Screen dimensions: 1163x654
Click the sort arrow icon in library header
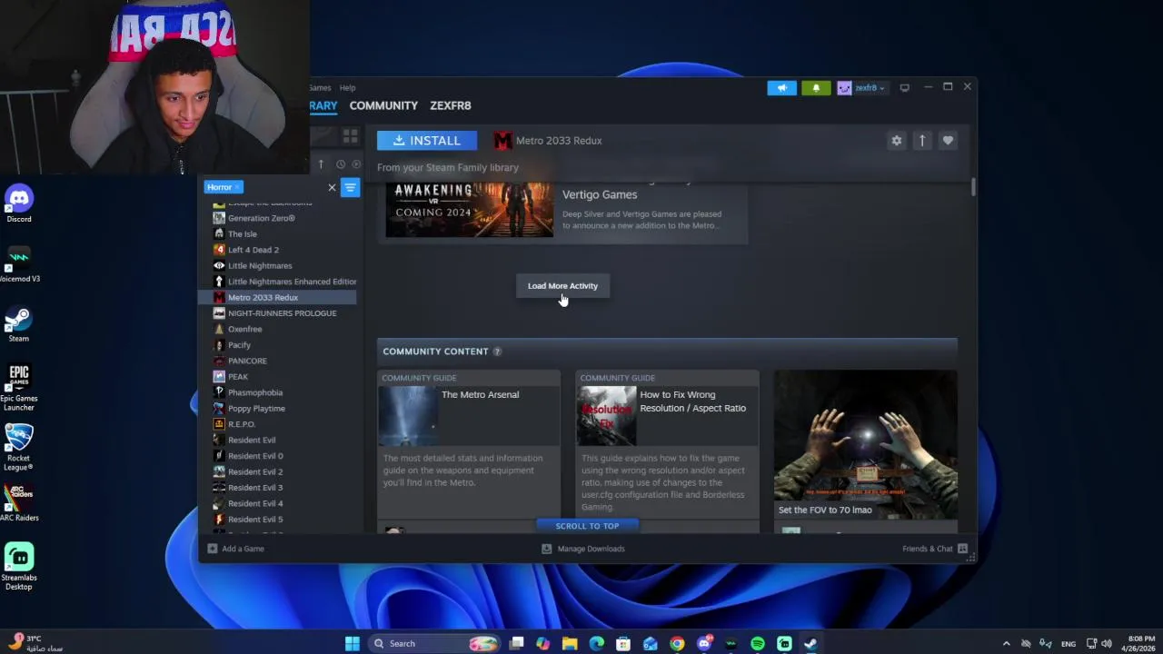click(x=321, y=164)
